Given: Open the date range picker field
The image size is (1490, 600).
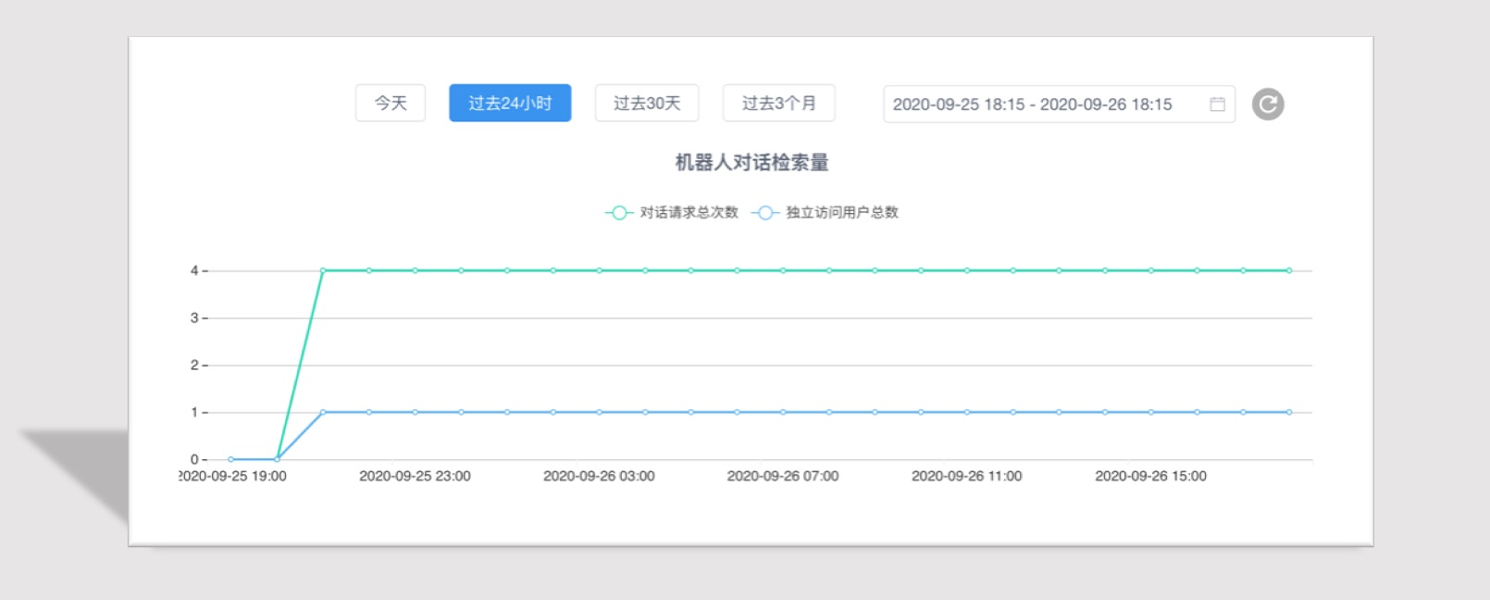Looking at the screenshot, I should pos(1060,105).
